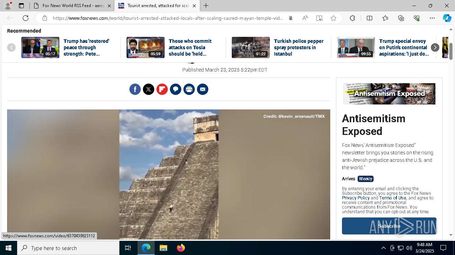
Task: Open volume control in tray
Action: 409,248
